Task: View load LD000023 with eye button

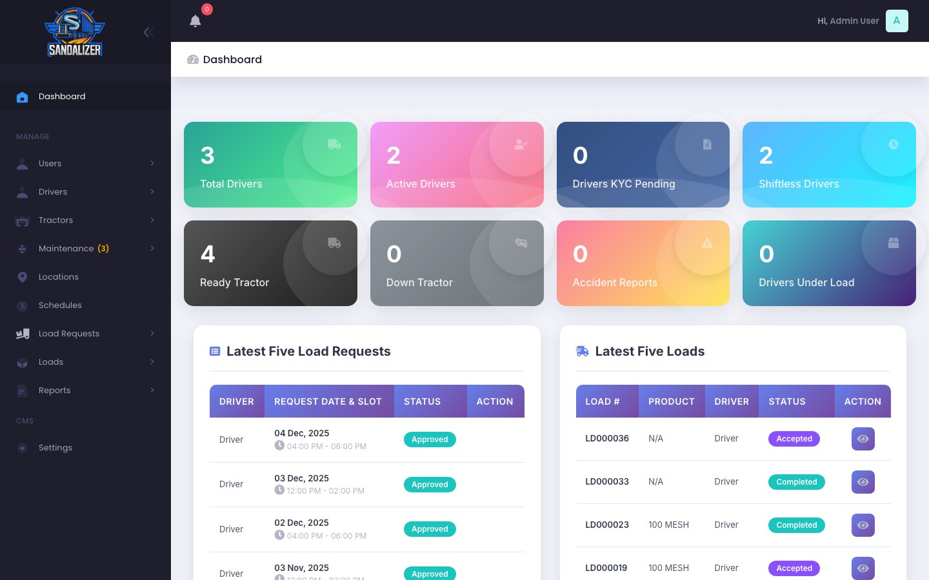Action: (863, 525)
